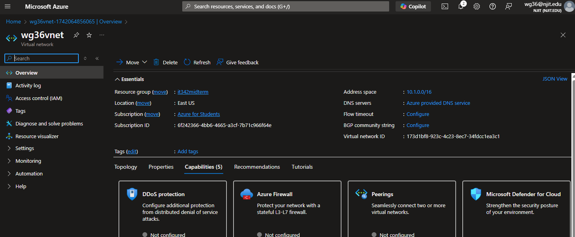
Task: Open the notifications bell
Action: click(461, 7)
